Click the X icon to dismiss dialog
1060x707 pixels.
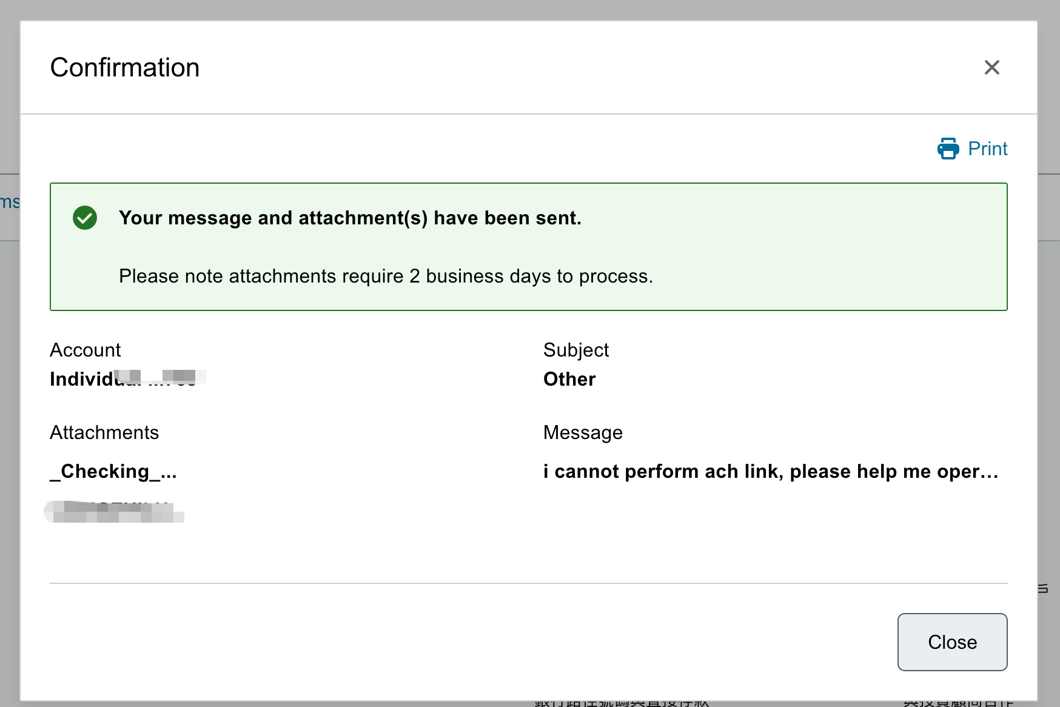(991, 67)
